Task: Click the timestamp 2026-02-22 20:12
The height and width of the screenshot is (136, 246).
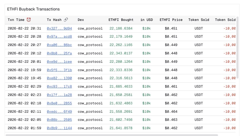Action: pos(24,53)
